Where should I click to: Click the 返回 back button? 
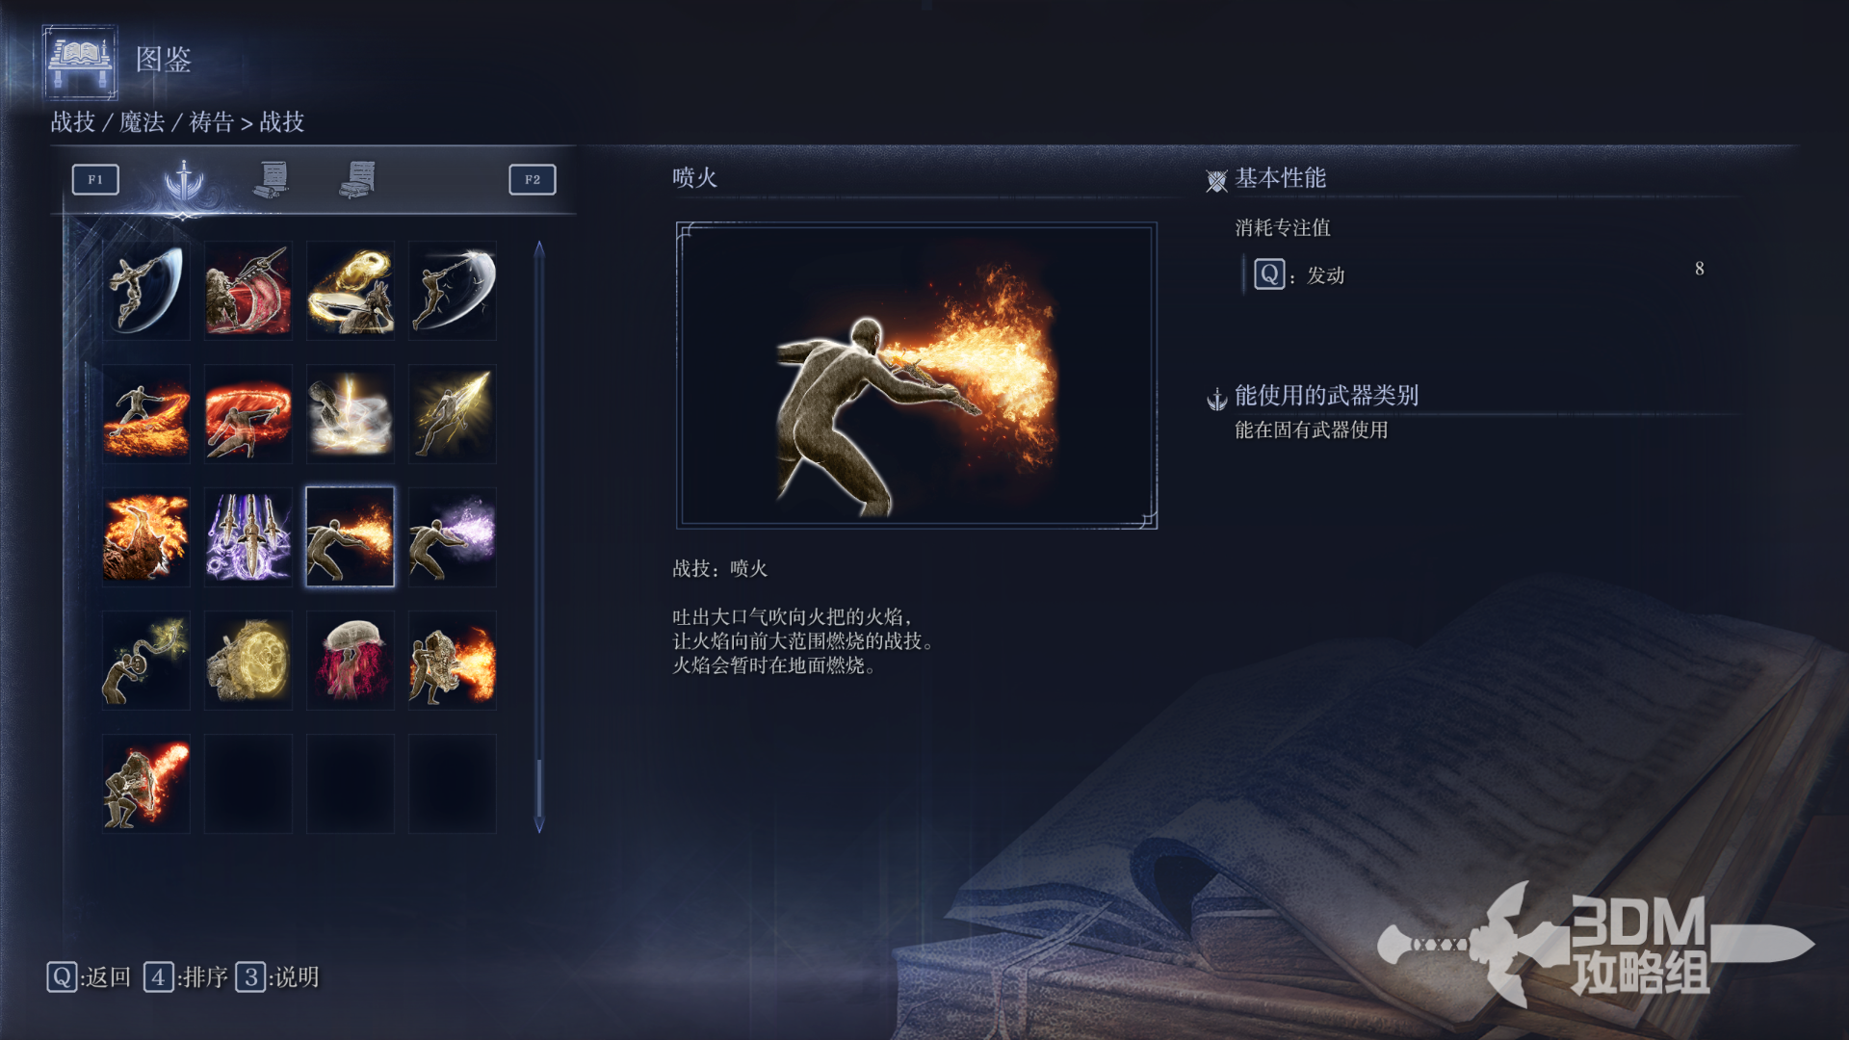[x=89, y=977]
